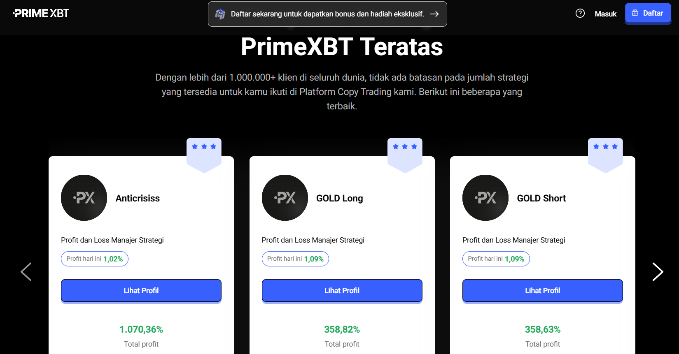Click the PrimeXBT logo
Image resolution: width=679 pixels, height=354 pixels.
pyautogui.click(x=41, y=14)
